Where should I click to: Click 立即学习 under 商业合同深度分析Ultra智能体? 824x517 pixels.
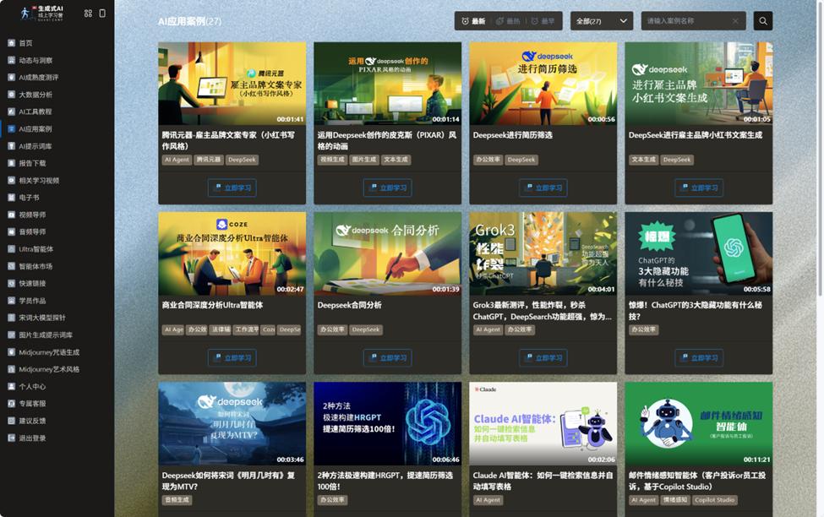(232, 357)
